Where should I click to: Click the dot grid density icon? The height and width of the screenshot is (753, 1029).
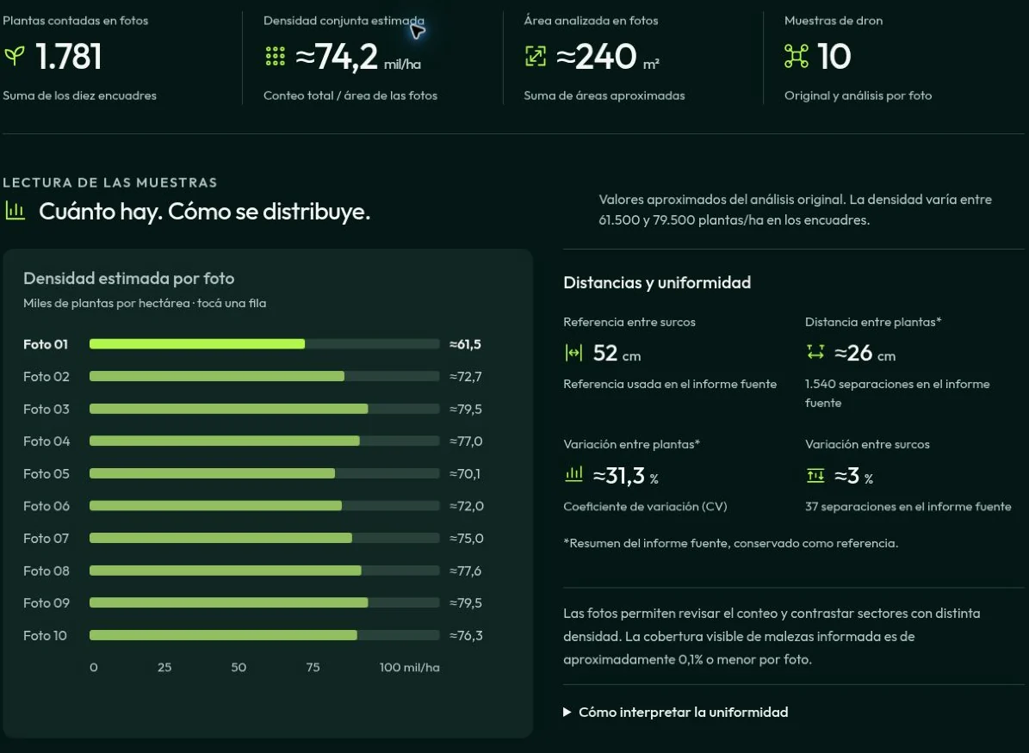pos(275,57)
